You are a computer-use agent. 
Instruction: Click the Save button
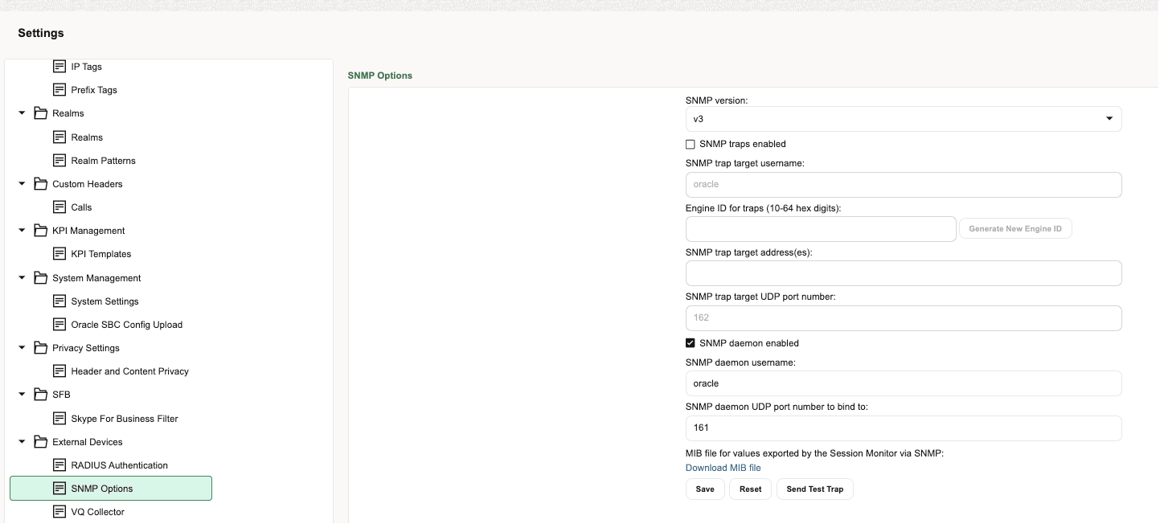704,489
